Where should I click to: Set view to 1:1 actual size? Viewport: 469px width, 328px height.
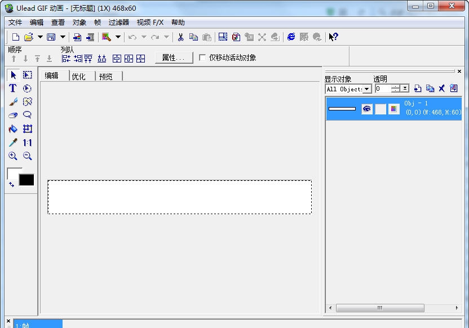click(27, 142)
